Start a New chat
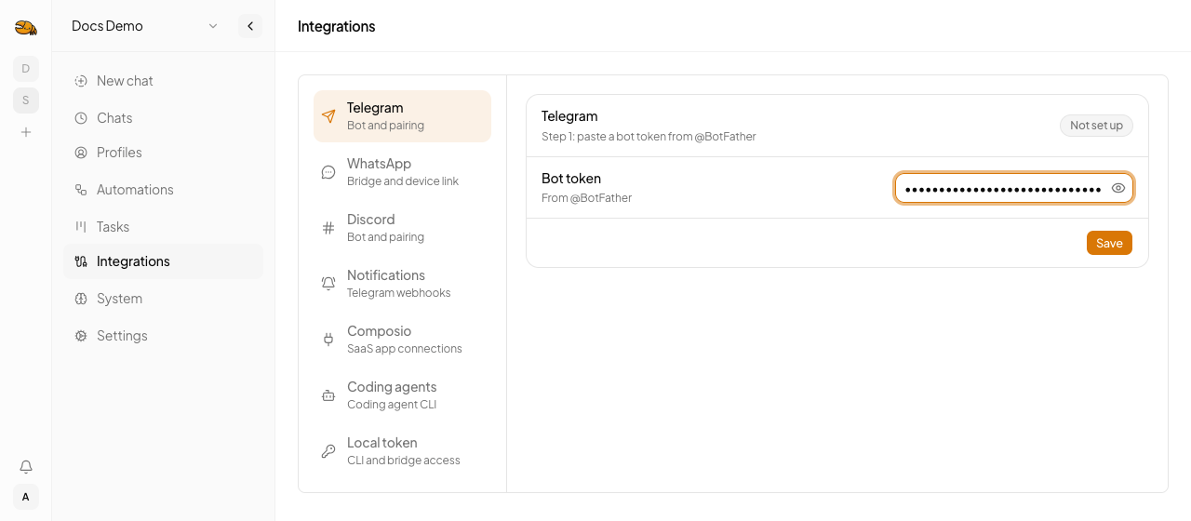 163,81
